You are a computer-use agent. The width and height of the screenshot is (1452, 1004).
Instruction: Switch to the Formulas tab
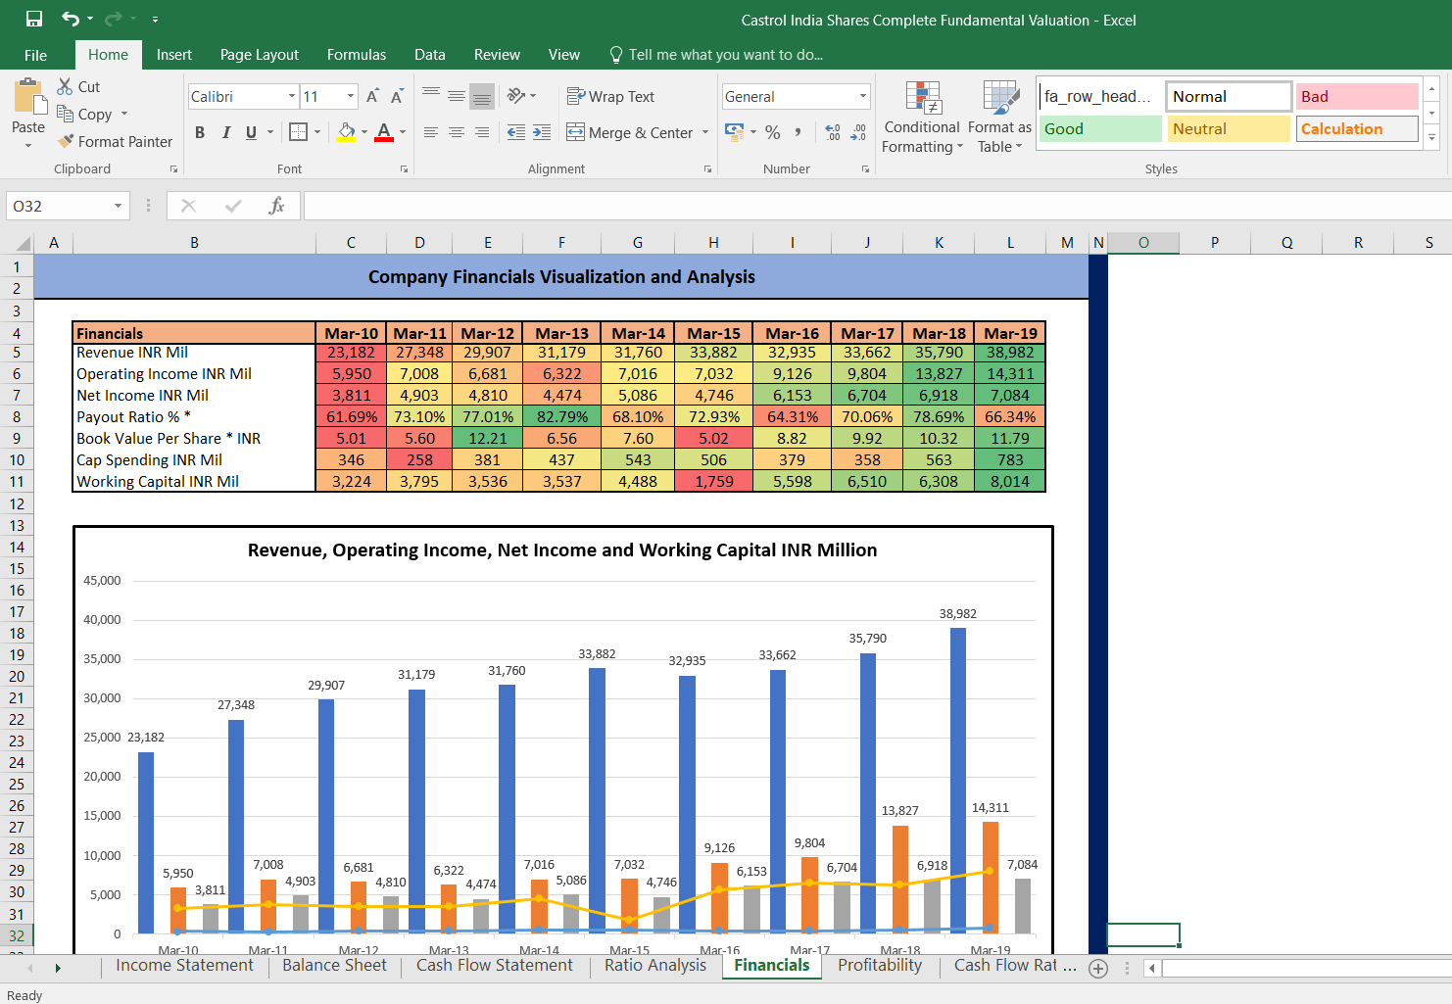coord(357,55)
